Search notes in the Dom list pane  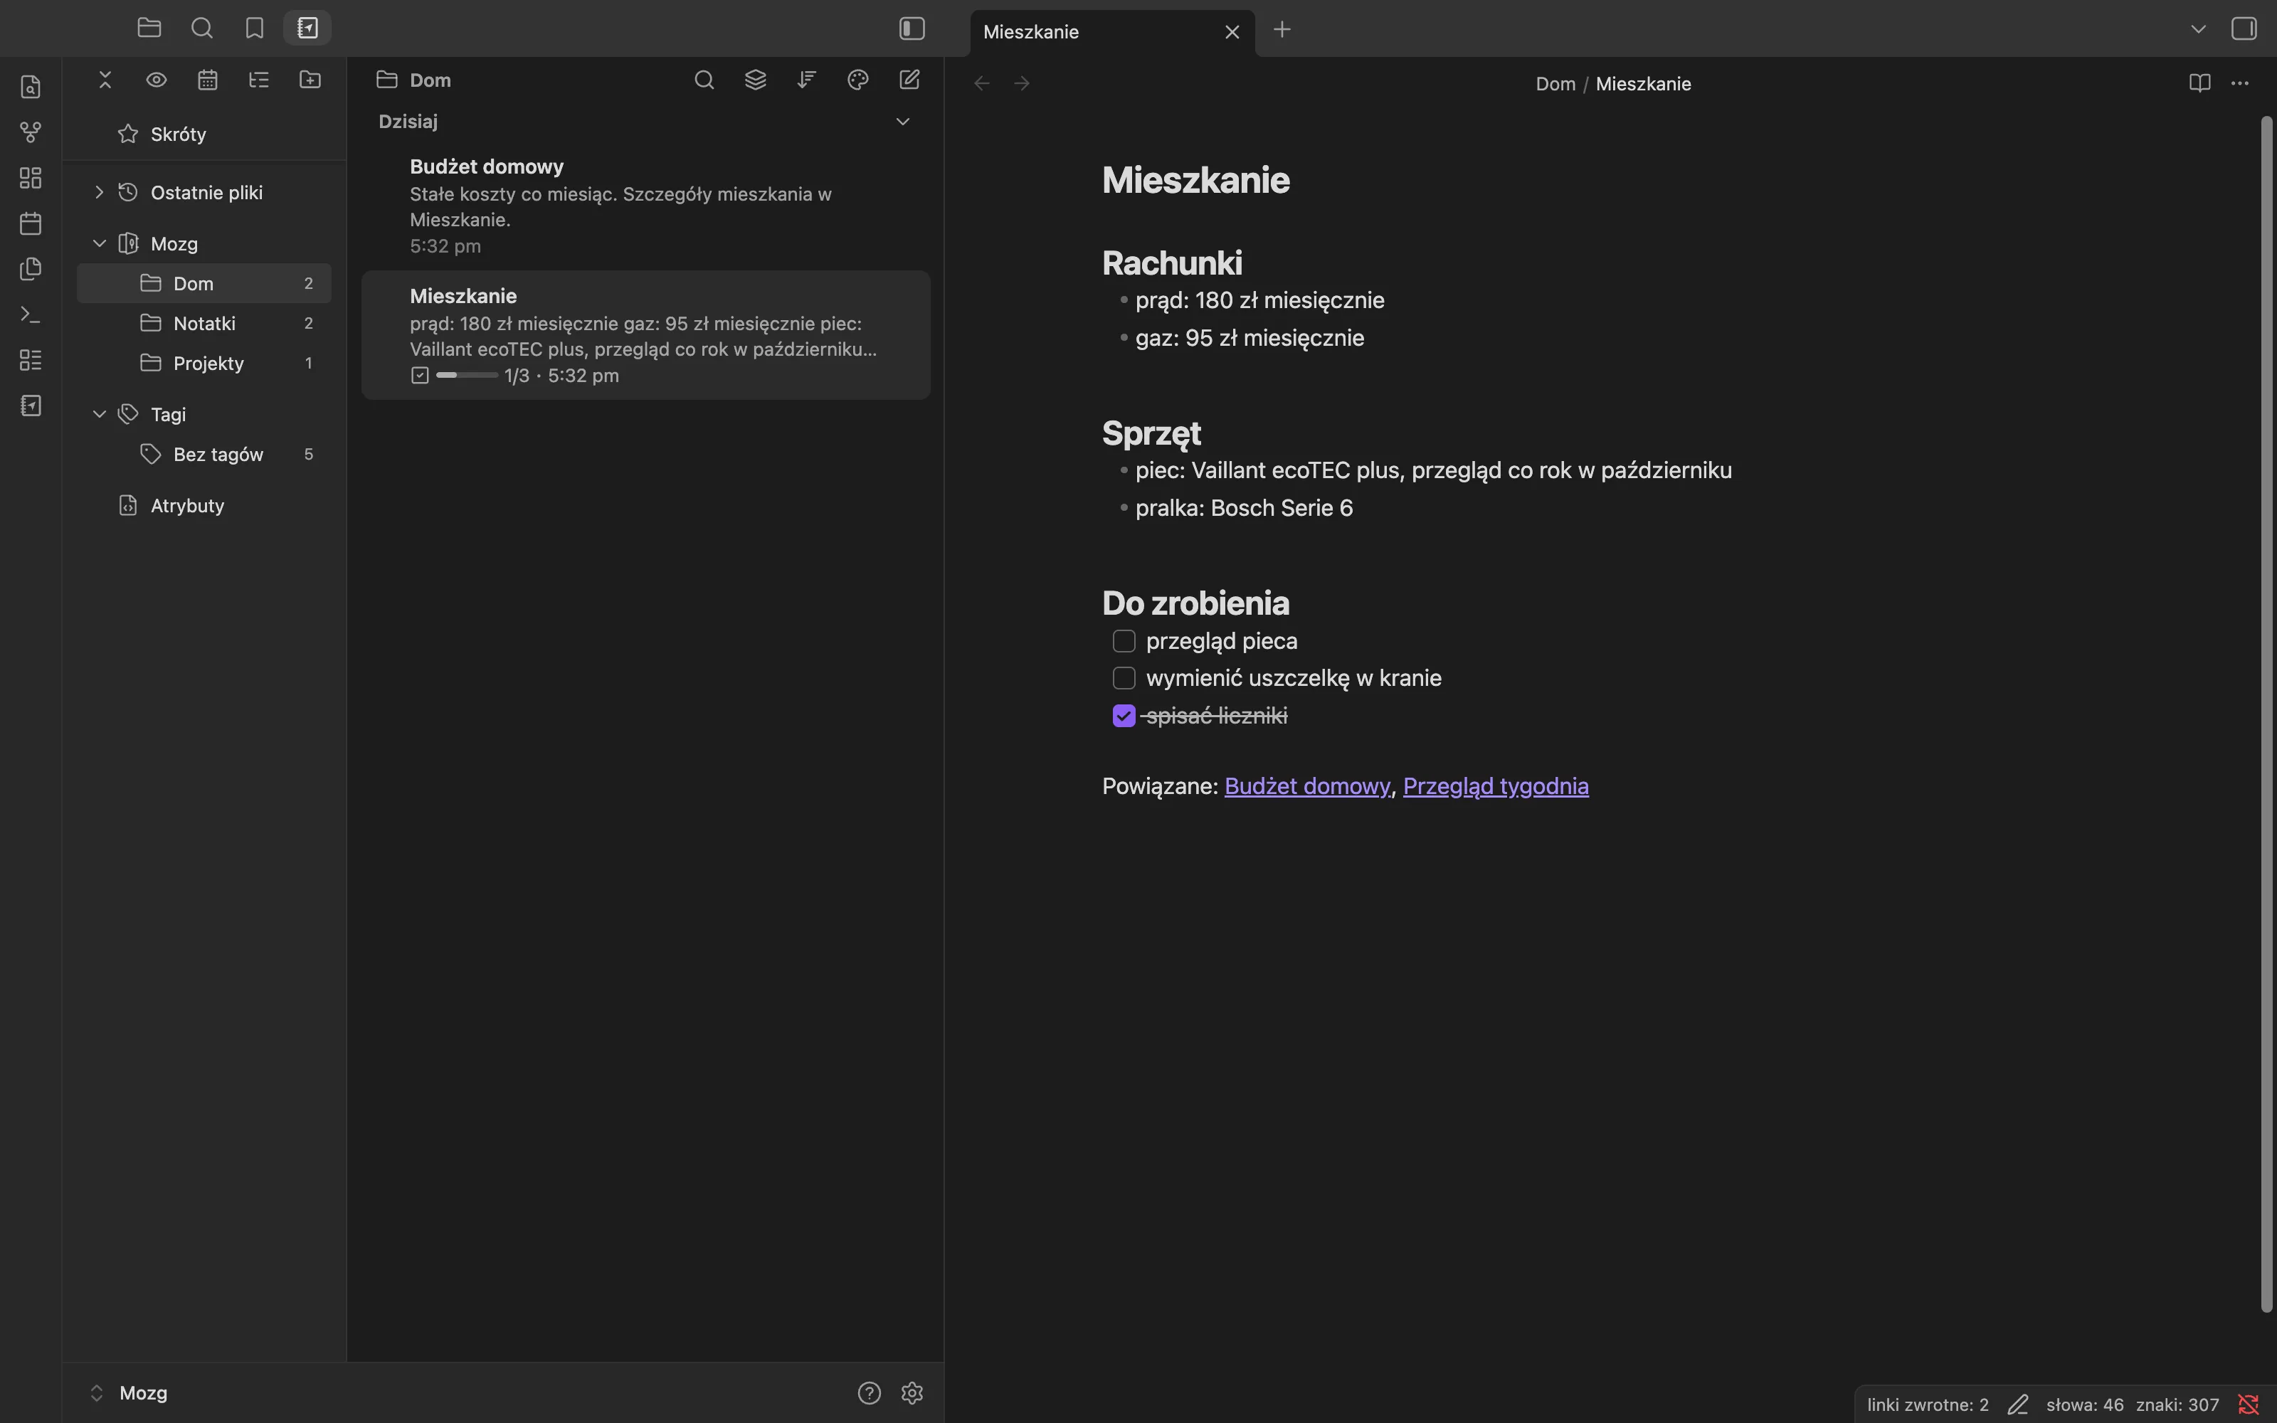[704, 80]
